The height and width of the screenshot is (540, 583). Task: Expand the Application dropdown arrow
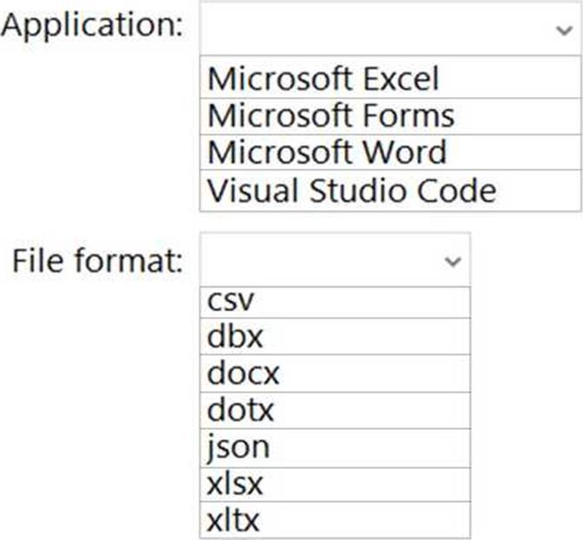[560, 29]
